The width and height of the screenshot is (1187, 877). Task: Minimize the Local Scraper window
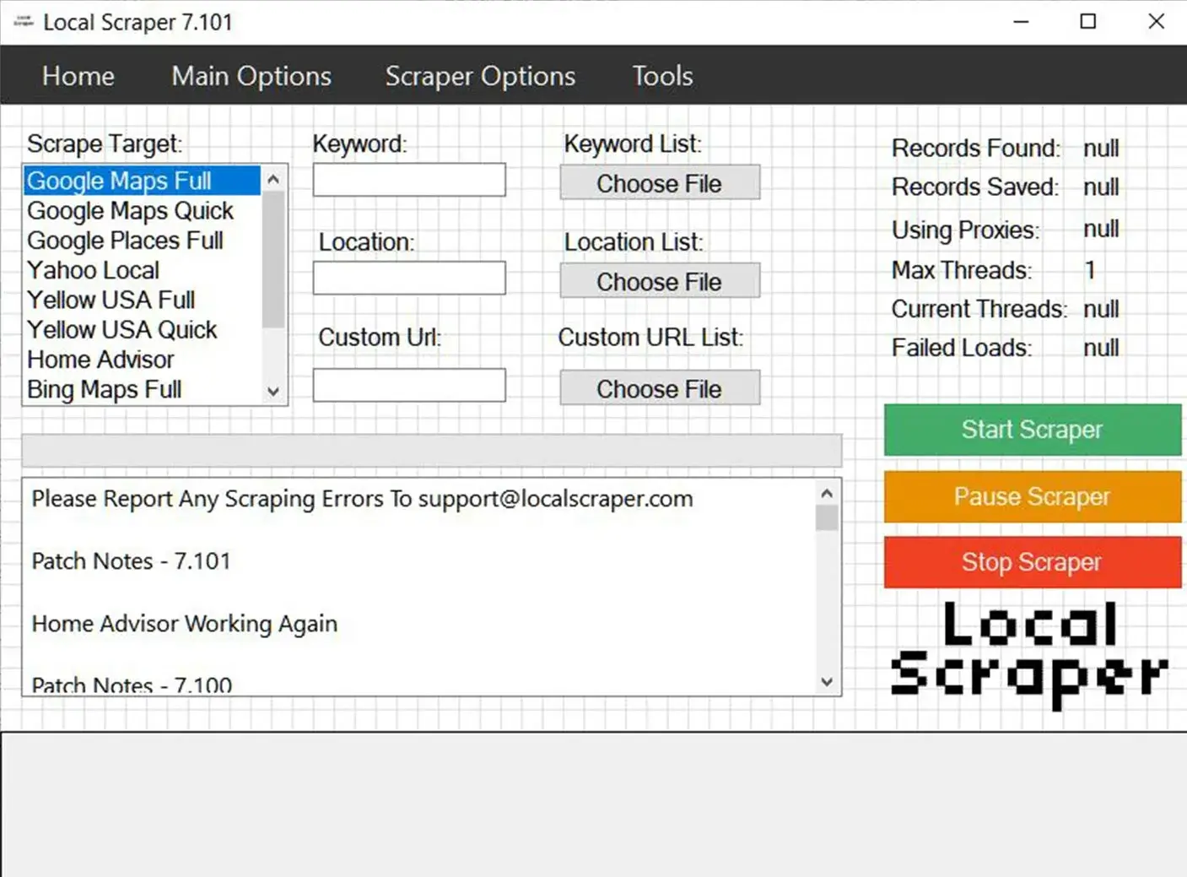click(1021, 22)
